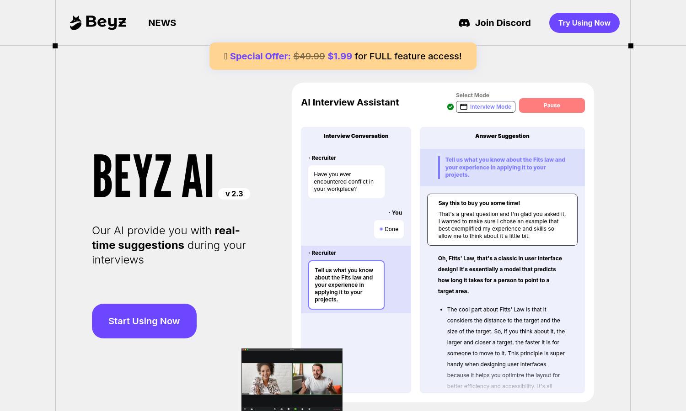Open the NEWS menu item
686x411 pixels.
(x=162, y=23)
